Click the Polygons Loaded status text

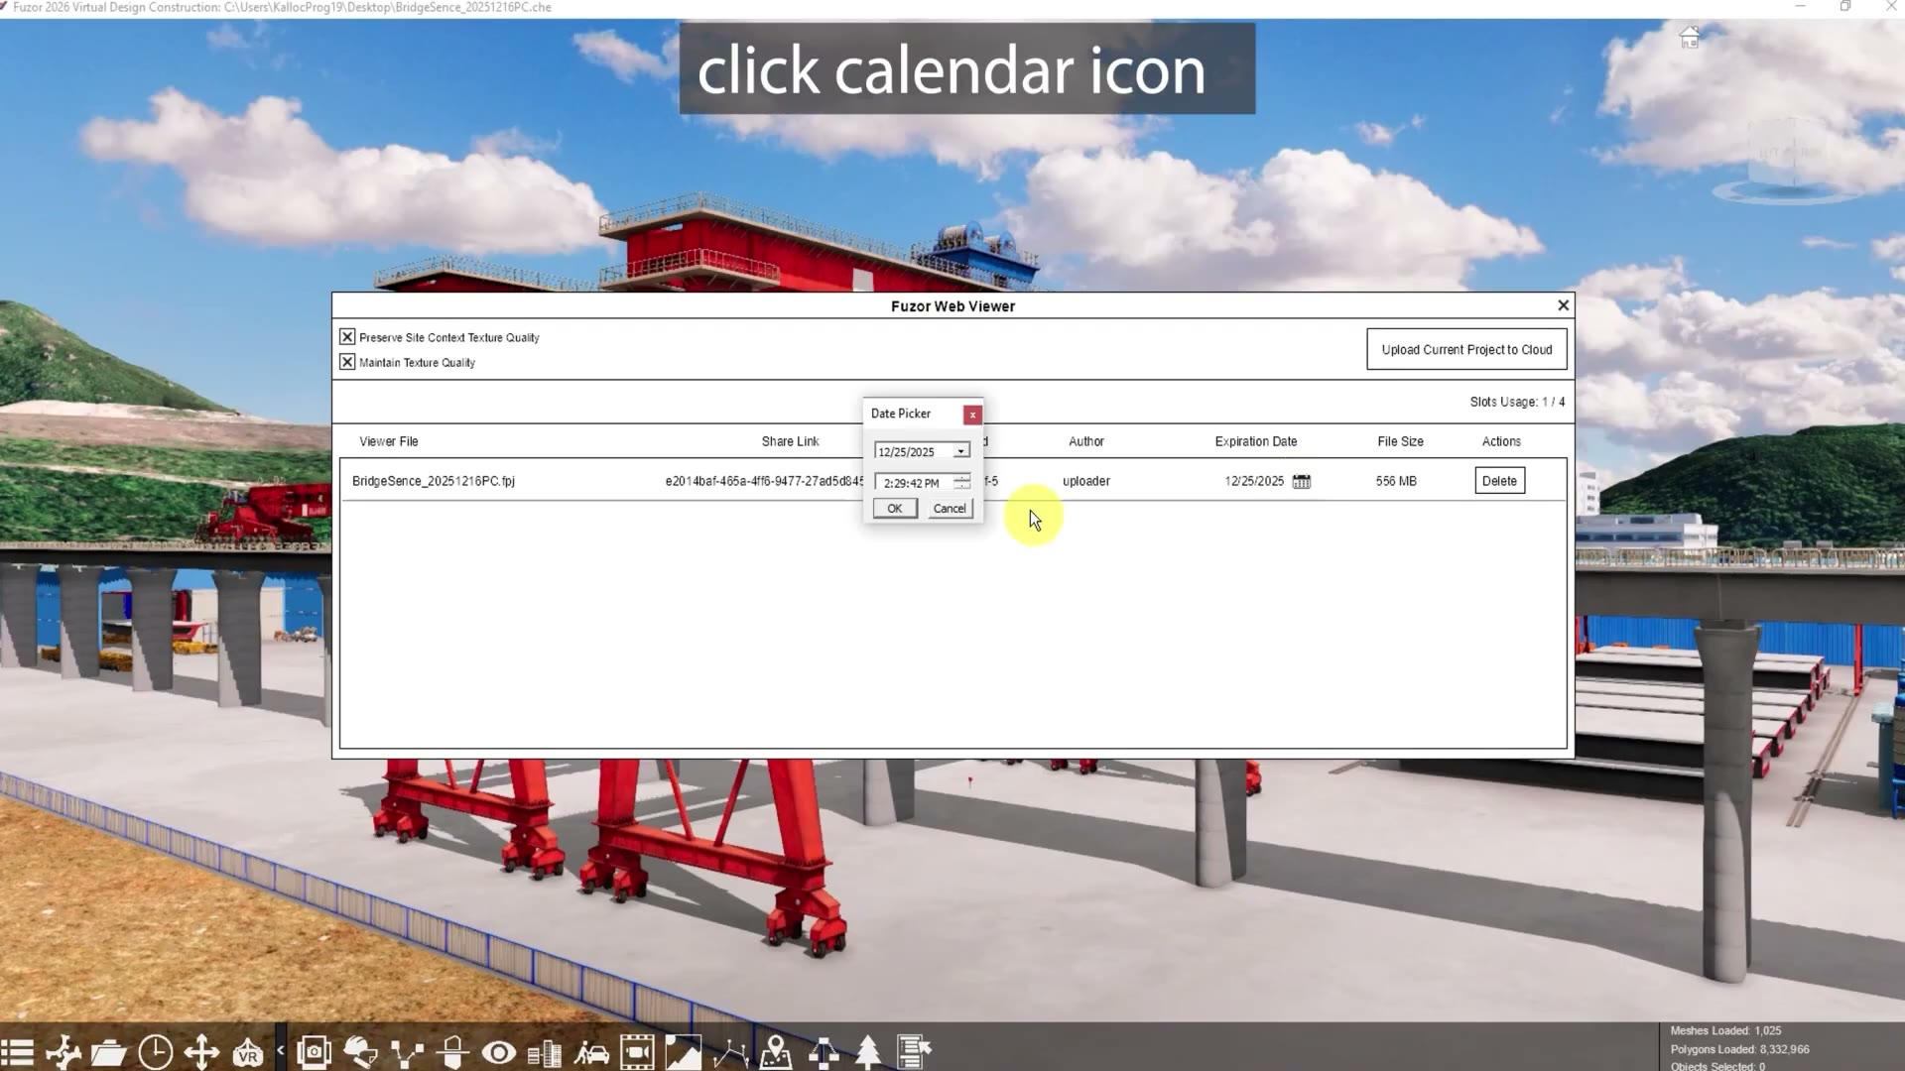(1739, 1049)
